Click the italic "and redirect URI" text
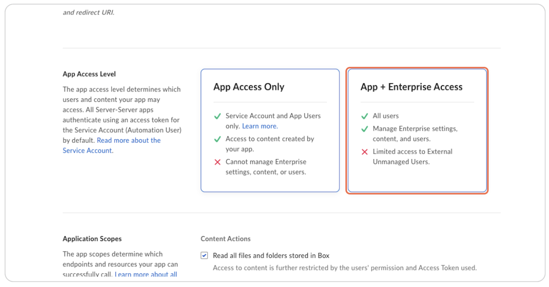 point(89,12)
